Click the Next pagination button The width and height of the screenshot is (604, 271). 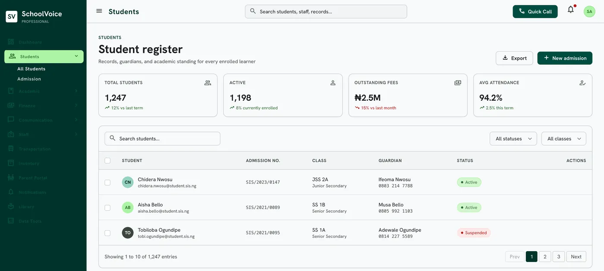(576, 257)
